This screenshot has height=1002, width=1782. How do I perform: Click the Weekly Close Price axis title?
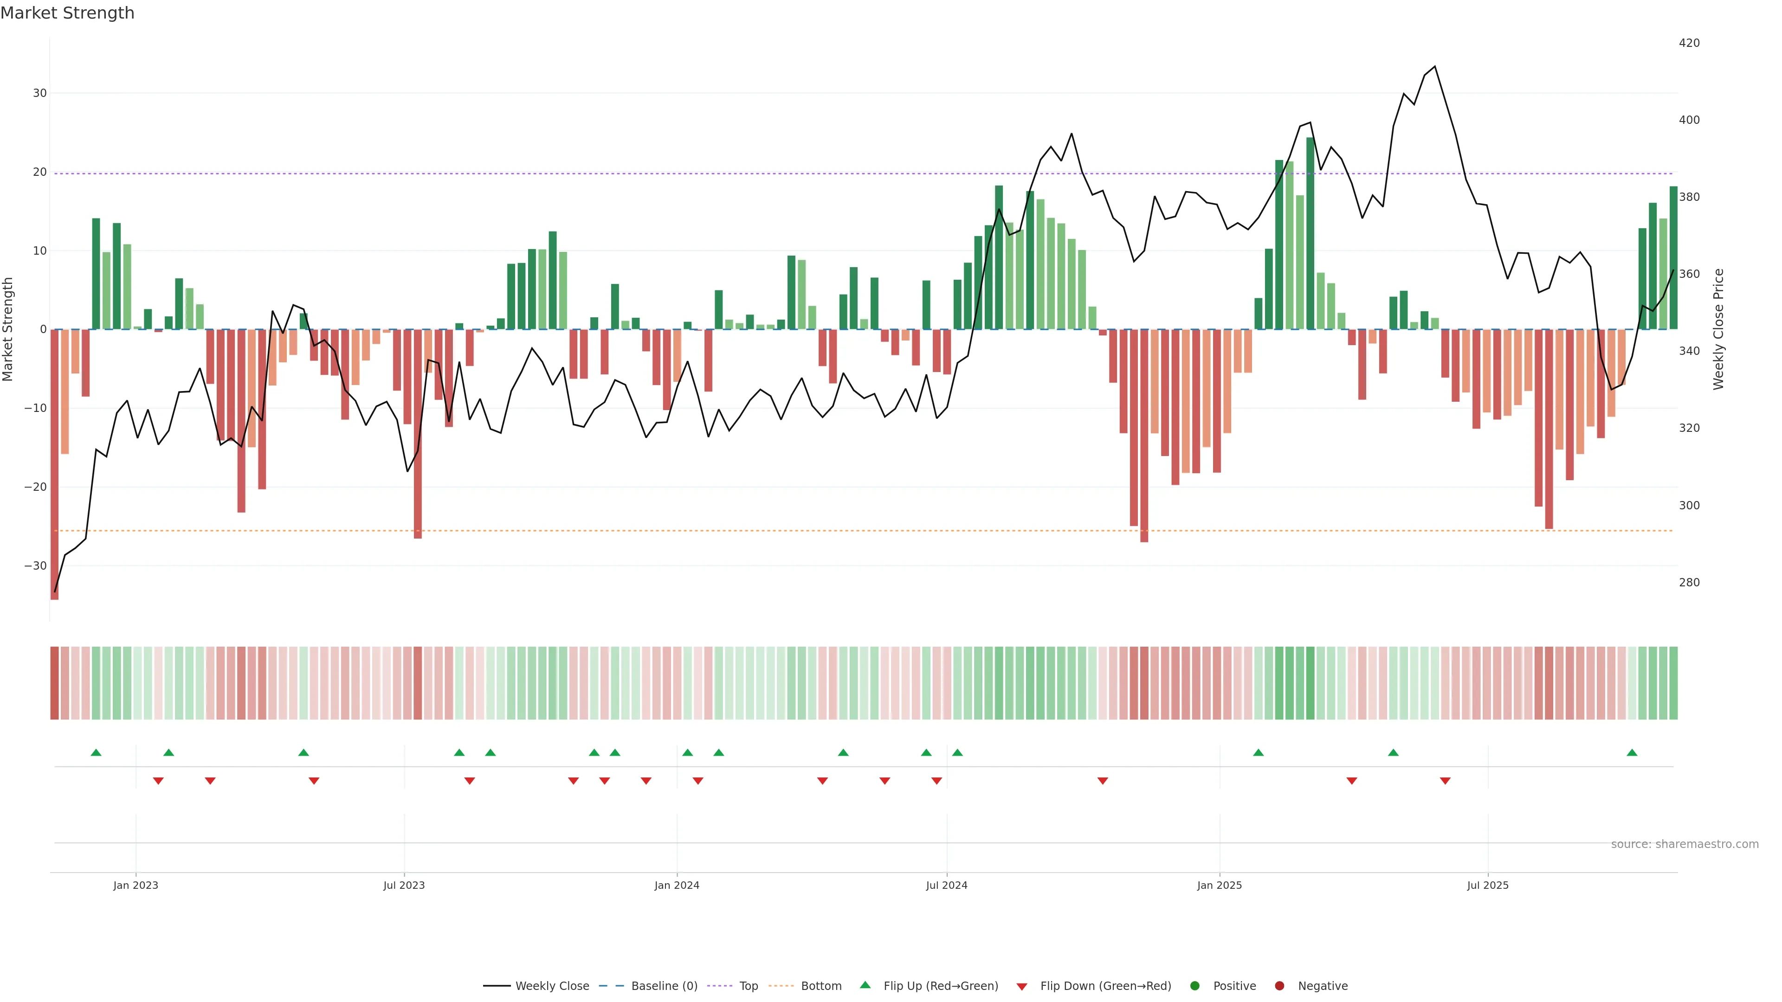pos(1718,329)
